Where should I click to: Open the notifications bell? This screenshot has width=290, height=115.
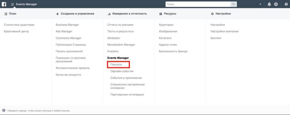tap(269, 4)
